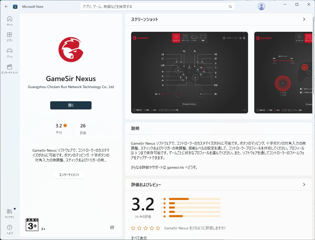Click the 3+ age label text
Image resolution: width=315 pixels, height=240 pixels.
(43, 229)
